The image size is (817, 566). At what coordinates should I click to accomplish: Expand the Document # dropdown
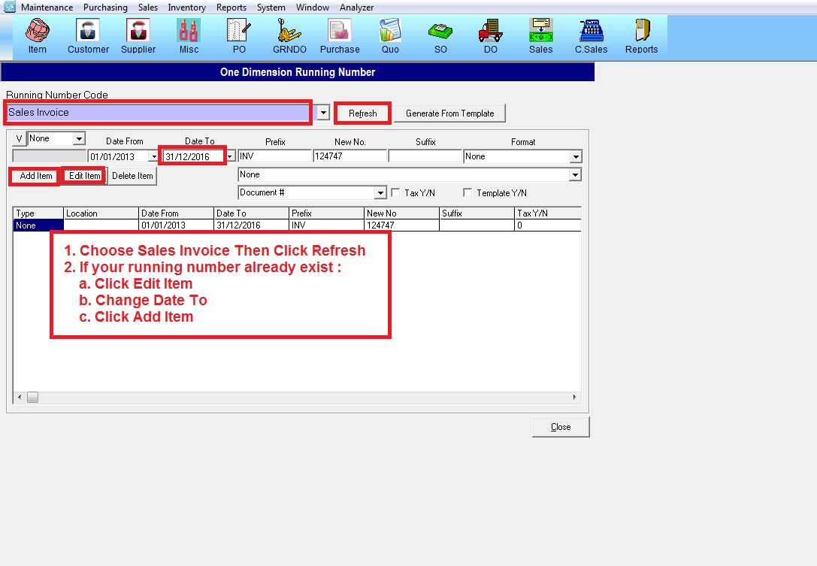(380, 193)
